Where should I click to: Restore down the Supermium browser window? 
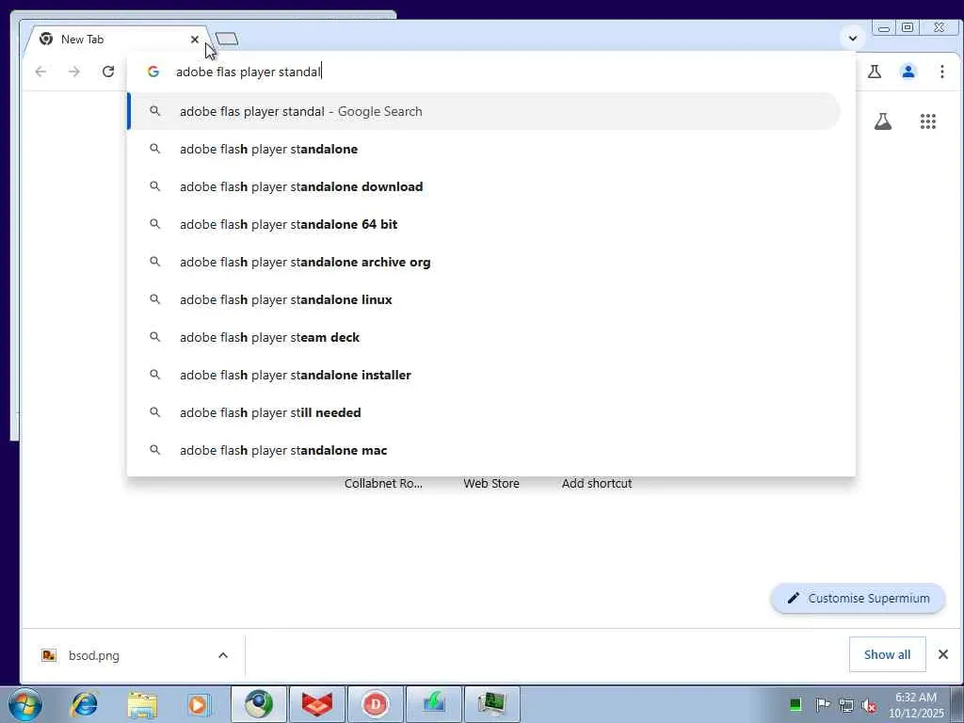point(908,27)
